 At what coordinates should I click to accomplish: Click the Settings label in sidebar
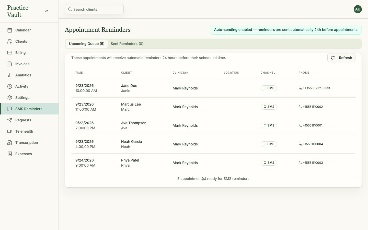[x=22, y=98]
